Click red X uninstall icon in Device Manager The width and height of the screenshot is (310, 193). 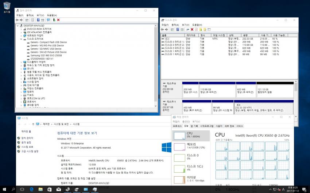pos(58,20)
